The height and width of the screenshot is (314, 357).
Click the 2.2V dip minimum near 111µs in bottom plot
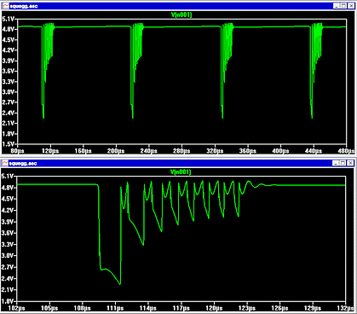tap(120, 283)
